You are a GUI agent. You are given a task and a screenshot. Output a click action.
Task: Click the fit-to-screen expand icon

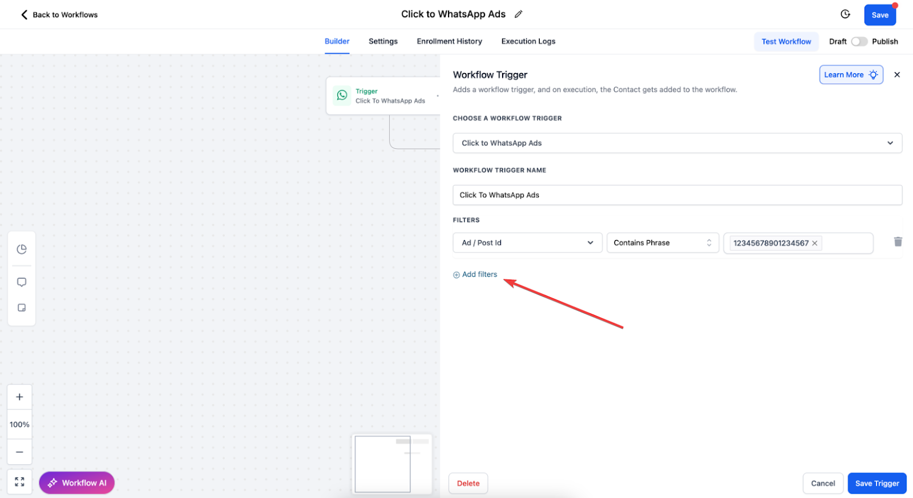19,482
